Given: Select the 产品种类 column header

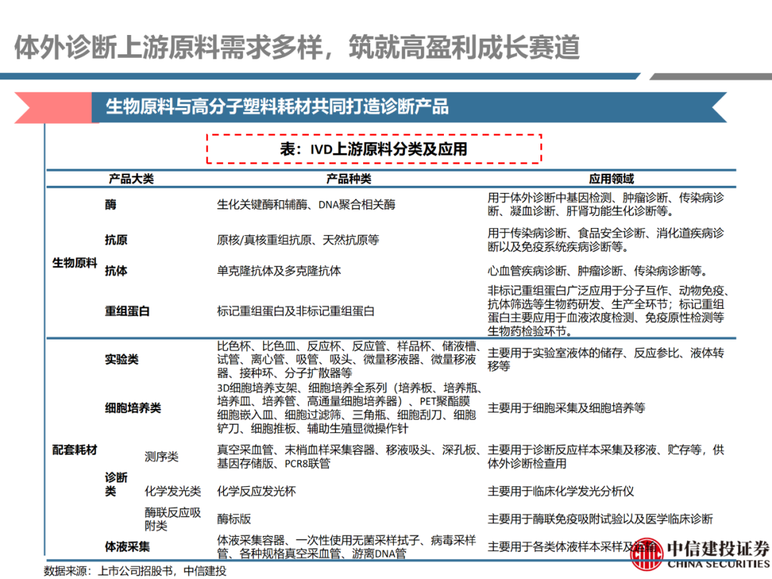Looking at the screenshot, I should (x=349, y=179).
